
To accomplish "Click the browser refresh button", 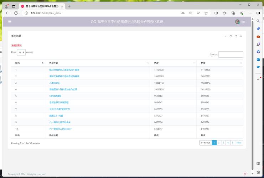I will (16, 13).
